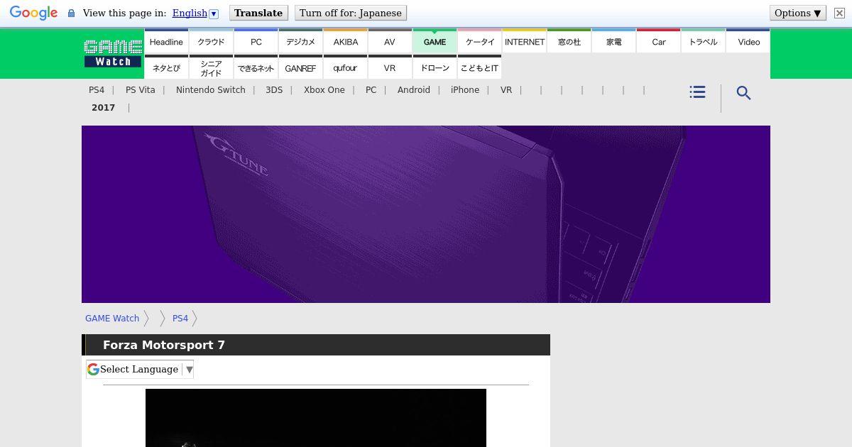
Task: Open the hamburger list menu icon
Action: click(697, 92)
